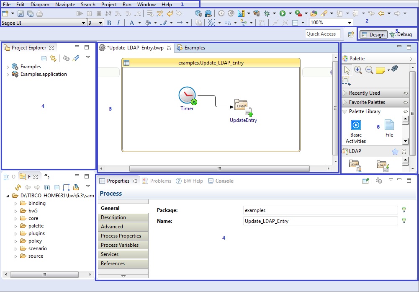Image resolution: width=419 pixels, height=292 pixels.
Task: Collapse all in Project Explorer toolbar
Action: 44,58
